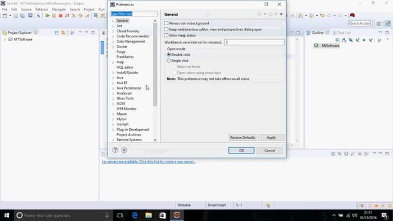Expand the Java EE preferences node
393x221 pixels.
point(113,83)
